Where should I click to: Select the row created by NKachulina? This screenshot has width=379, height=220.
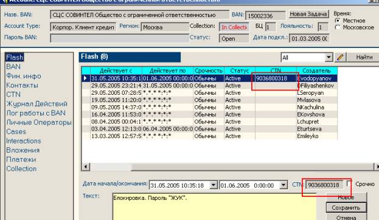click(x=209, y=107)
